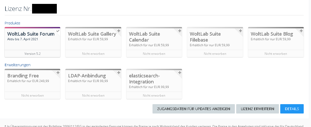Viewport: 311px width, 127px height.
Task: Click the plus icon on Branding Free
Action: click(x=58, y=73)
